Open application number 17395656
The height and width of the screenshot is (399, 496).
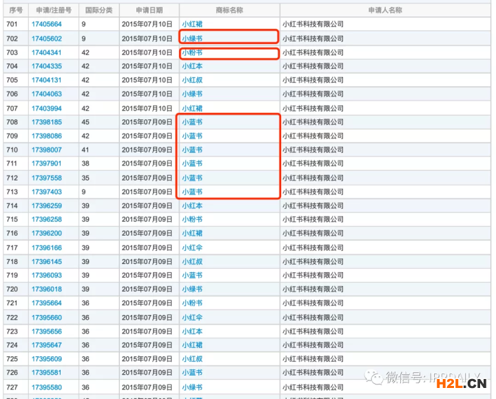point(47,331)
